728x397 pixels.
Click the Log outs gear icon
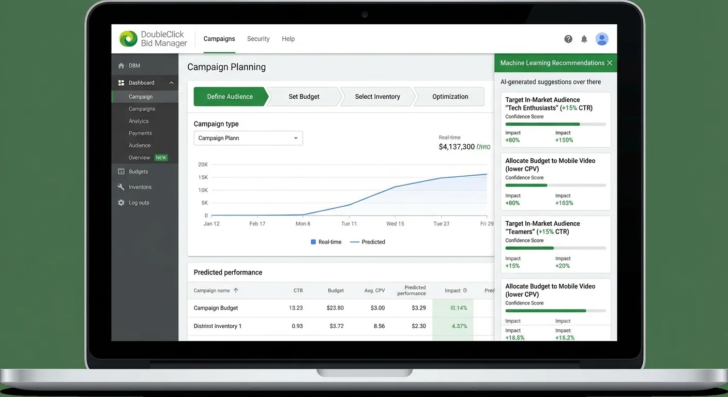click(121, 203)
